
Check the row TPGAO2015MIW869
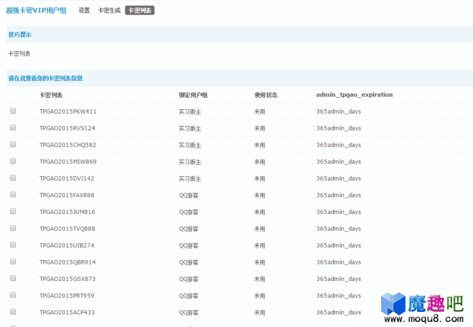(13, 161)
